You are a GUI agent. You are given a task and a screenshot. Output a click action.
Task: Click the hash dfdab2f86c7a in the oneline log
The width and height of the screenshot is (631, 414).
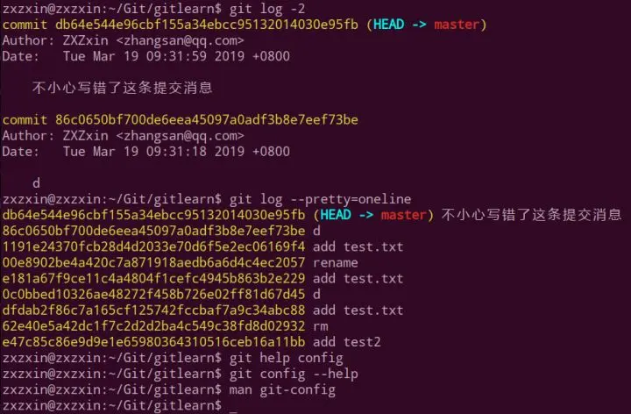[x=153, y=310]
